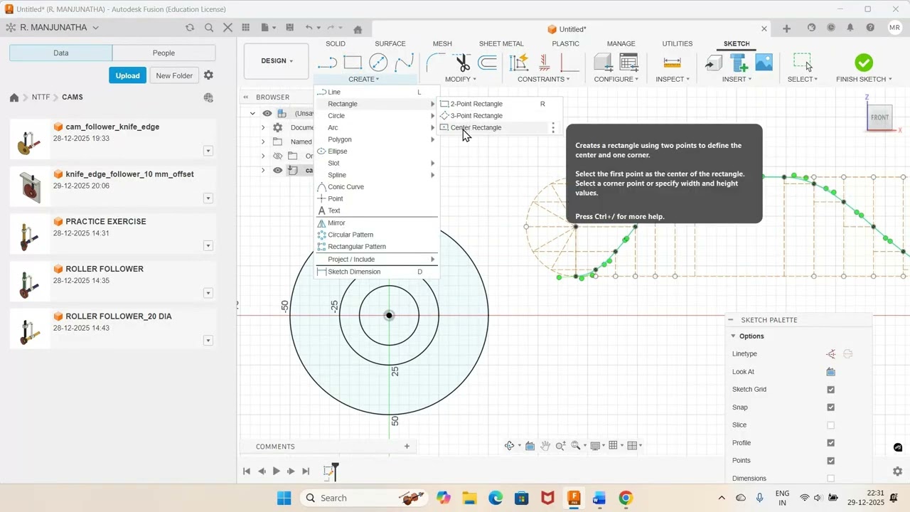Open the Measure tool in Inspect
The image size is (910, 512).
tap(672, 63)
